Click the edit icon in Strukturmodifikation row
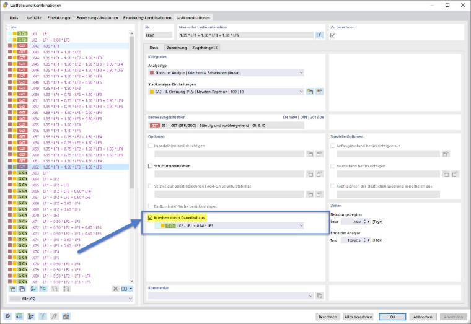This screenshot has height=324, width=471. 319,174
